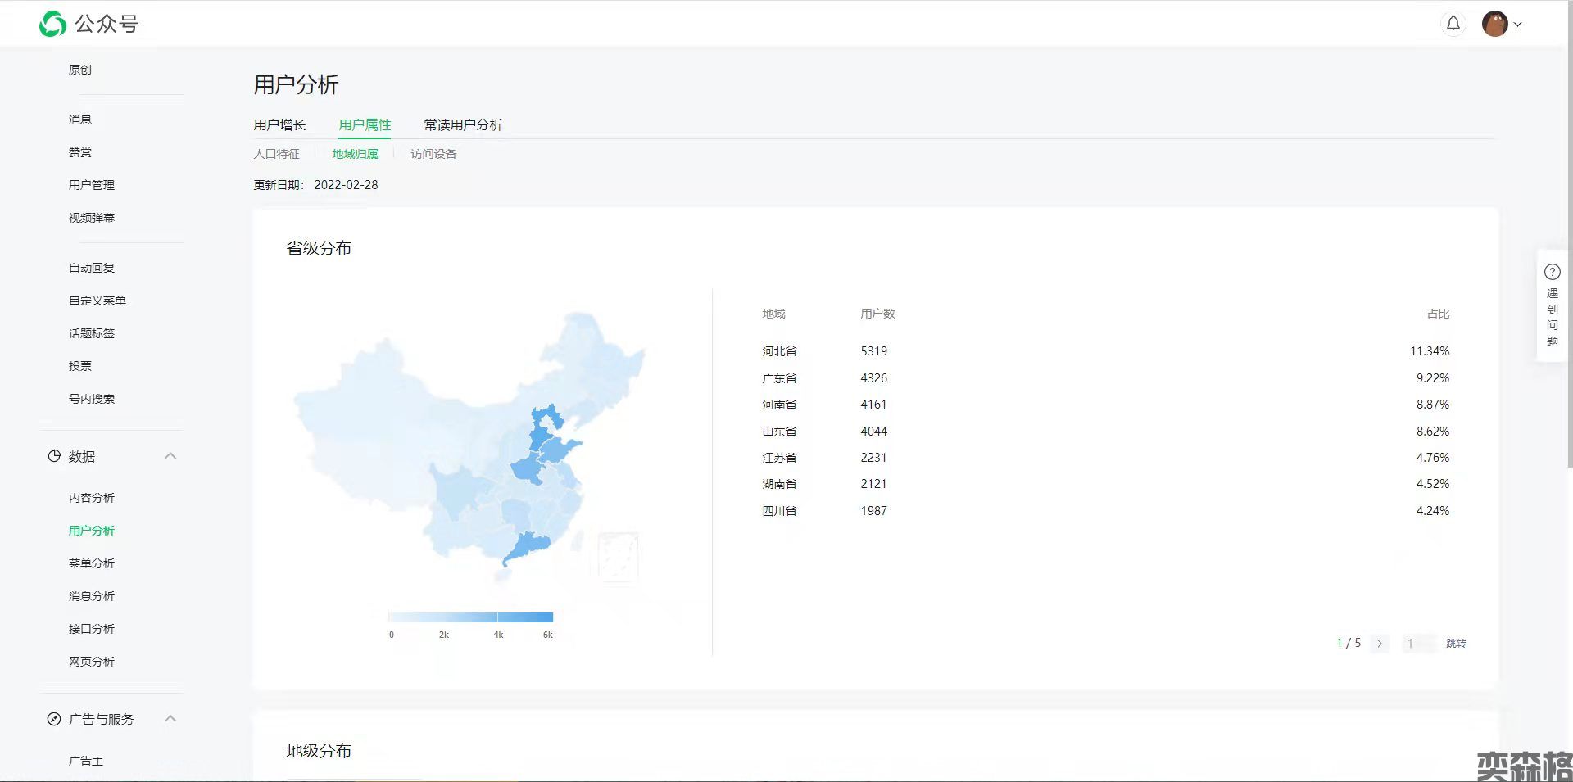Click the map legend color gradient bar
The width and height of the screenshot is (1573, 782).
470,617
